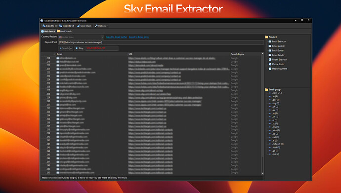The height and width of the screenshot is (193, 341).
Task: Sort by the URL column header
Action: point(179,54)
